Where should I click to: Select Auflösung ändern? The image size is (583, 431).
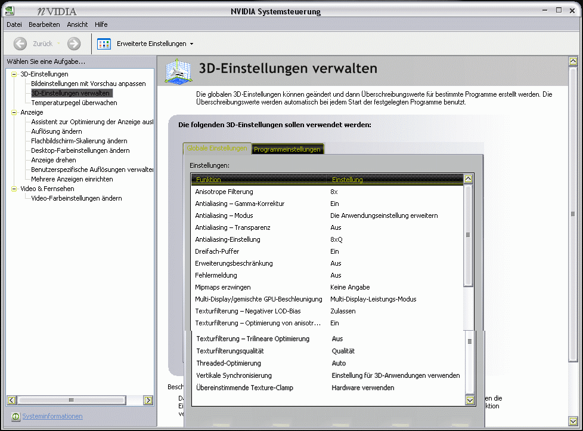pyautogui.click(x=57, y=131)
